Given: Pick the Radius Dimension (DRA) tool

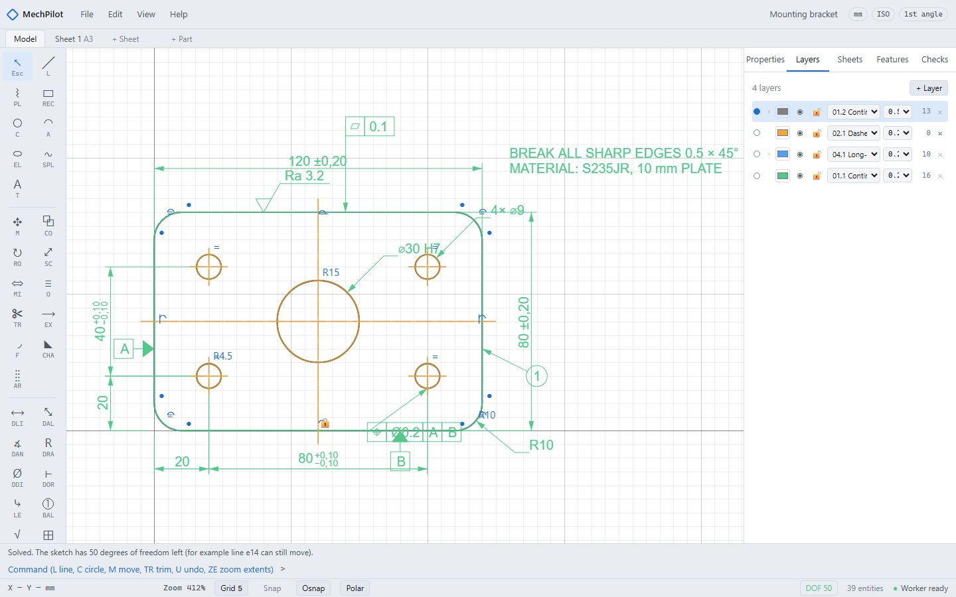Looking at the screenshot, I should point(48,447).
